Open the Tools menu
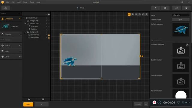This screenshot has height=108, width=192. coord(32,2)
